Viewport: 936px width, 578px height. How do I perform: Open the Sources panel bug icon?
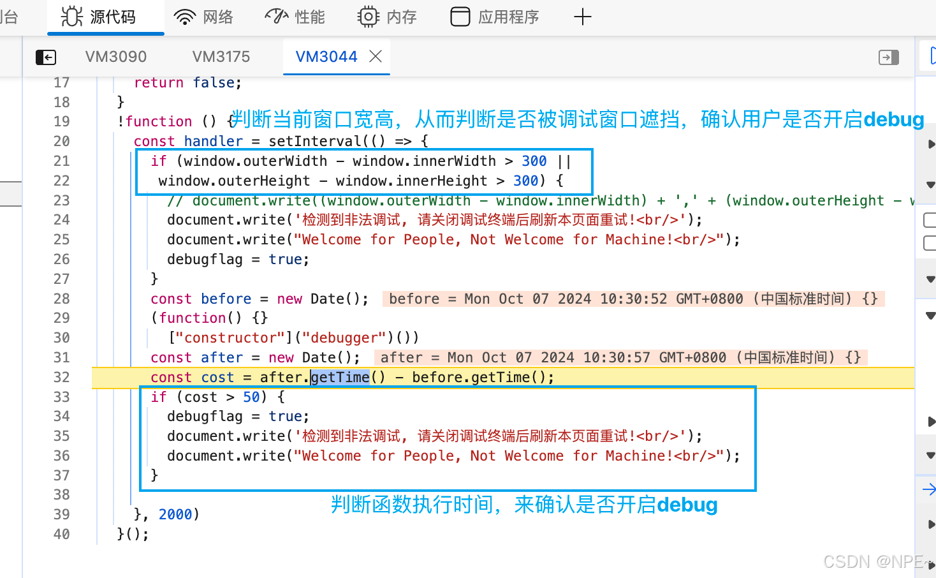[x=72, y=17]
